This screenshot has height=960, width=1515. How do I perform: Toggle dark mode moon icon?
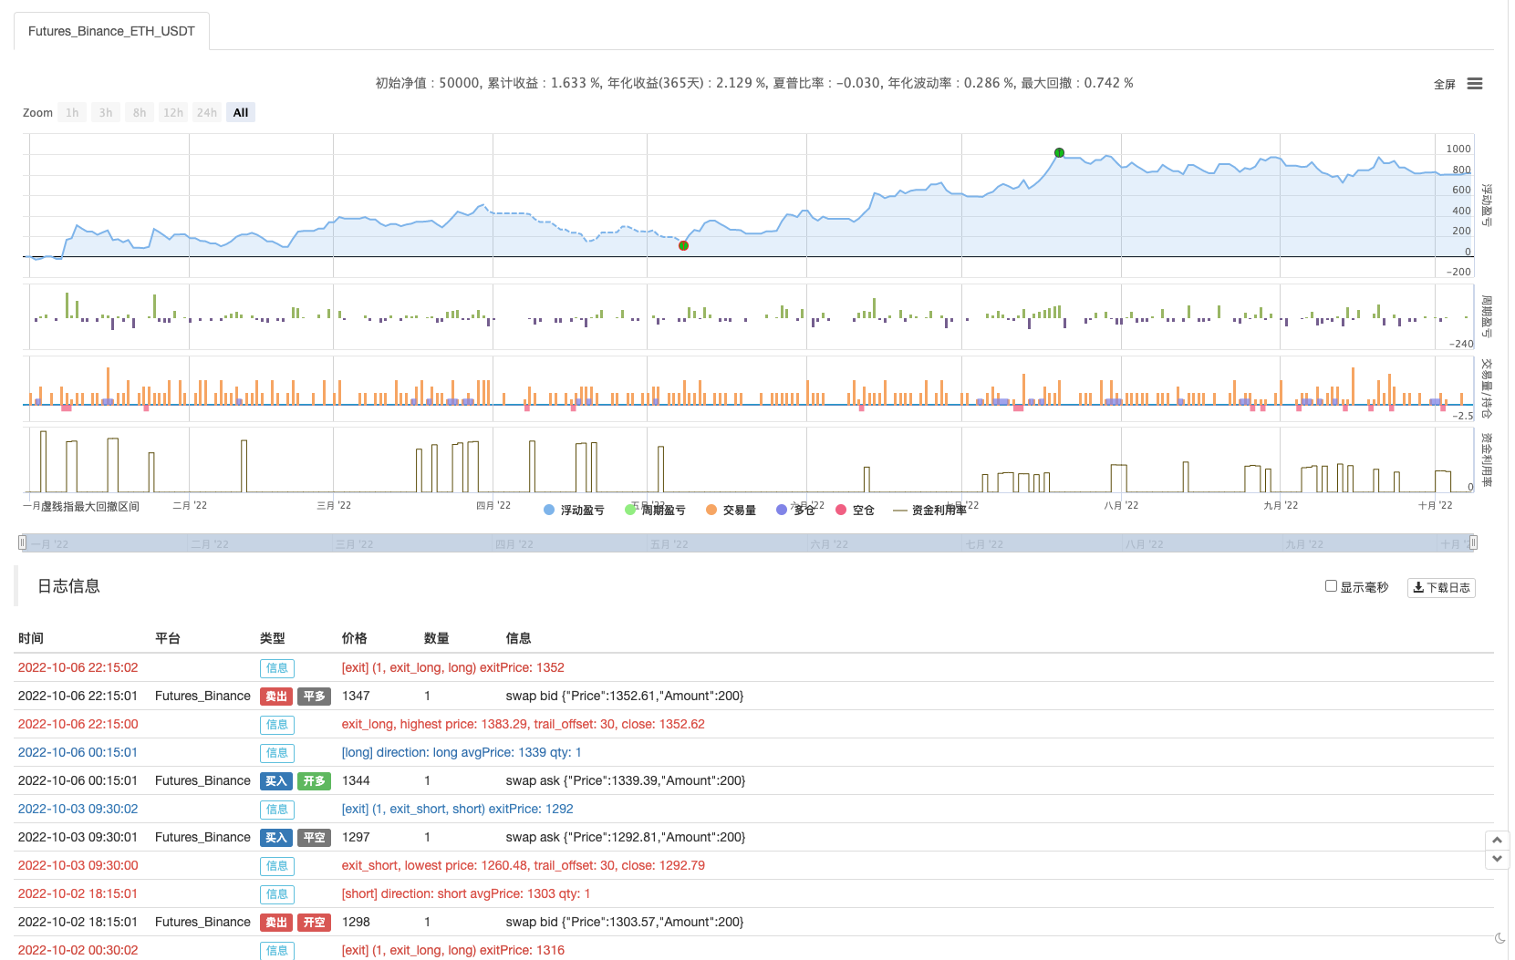click(1499, 938)
